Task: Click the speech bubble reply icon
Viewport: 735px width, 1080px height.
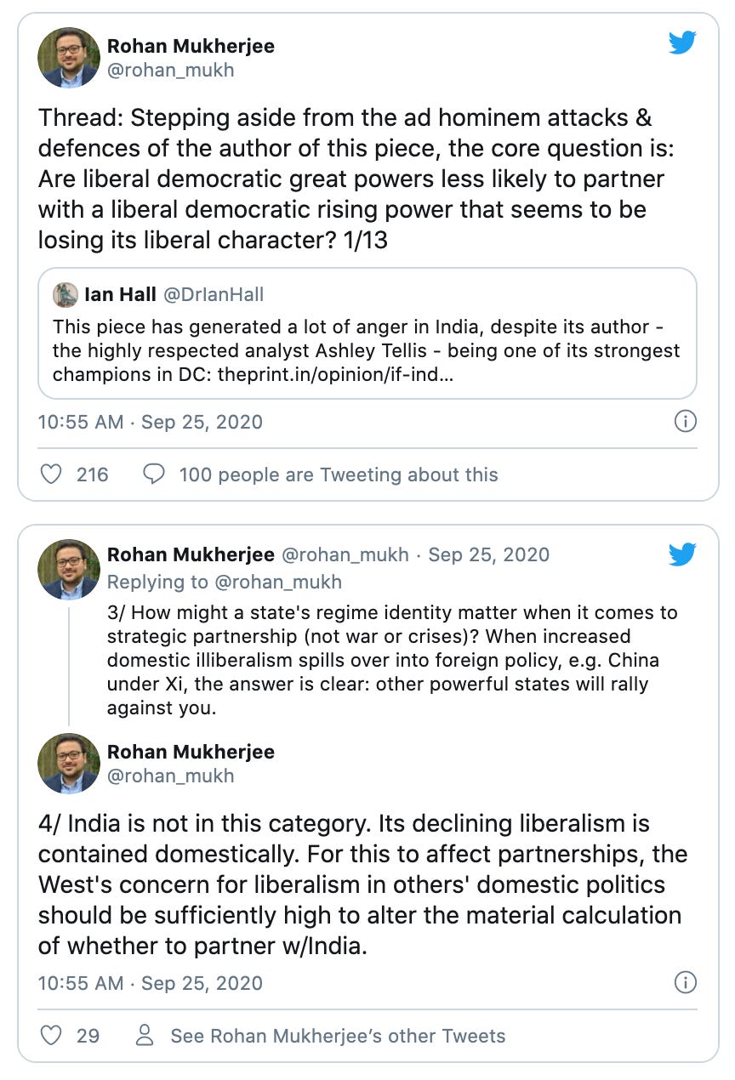Action: point(153,474)
